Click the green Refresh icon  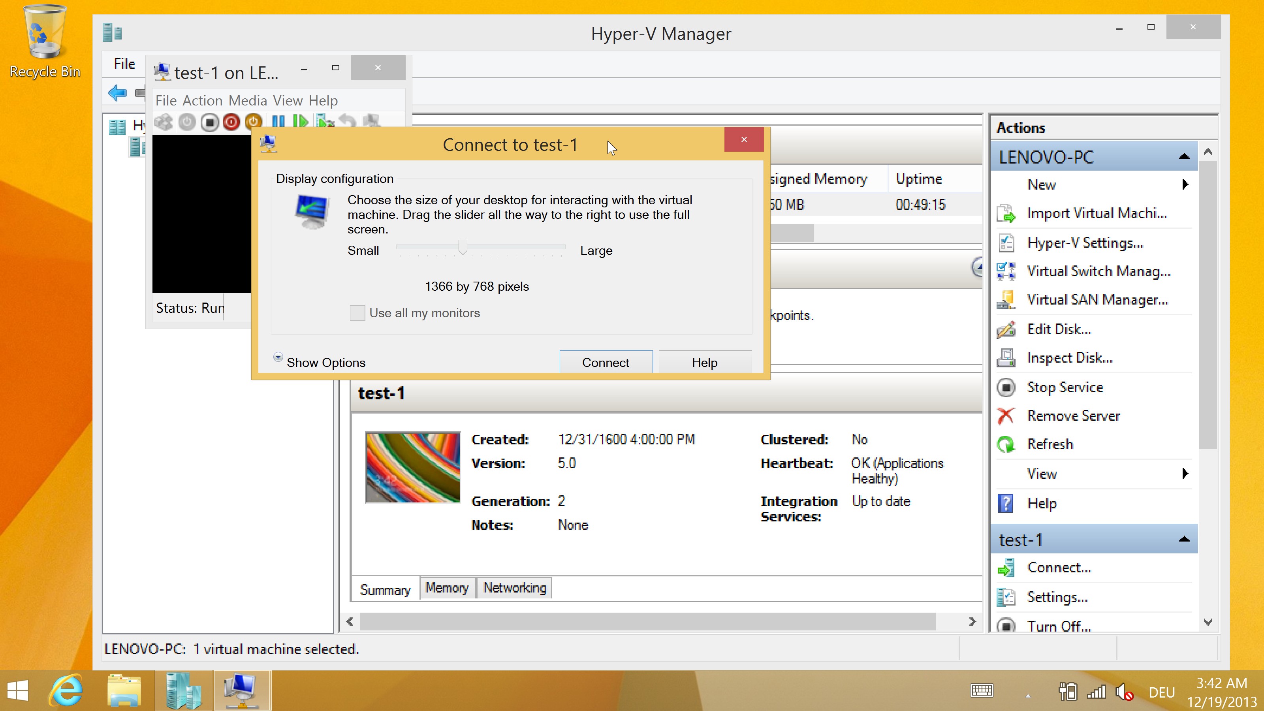[1006, 444]
